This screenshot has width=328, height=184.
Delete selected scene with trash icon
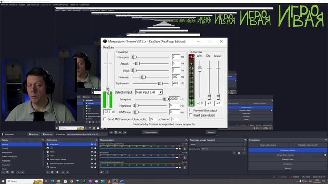[8, 172]
